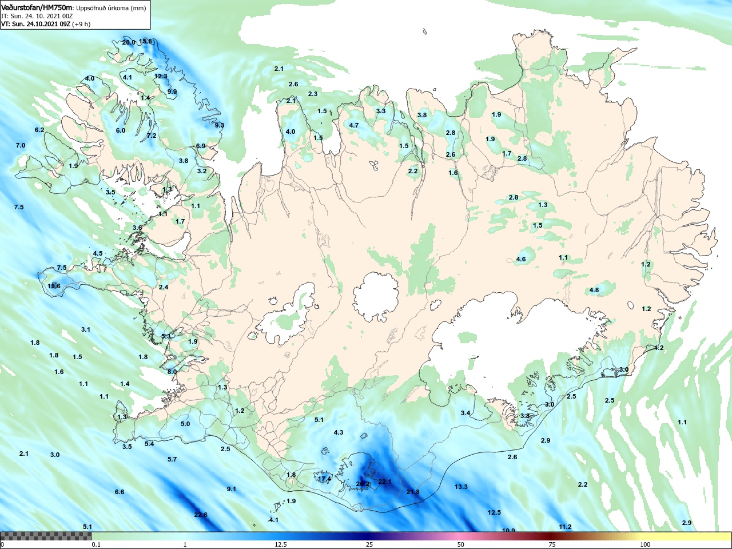Click the legend scale label 12.5

tap(281, 544)
